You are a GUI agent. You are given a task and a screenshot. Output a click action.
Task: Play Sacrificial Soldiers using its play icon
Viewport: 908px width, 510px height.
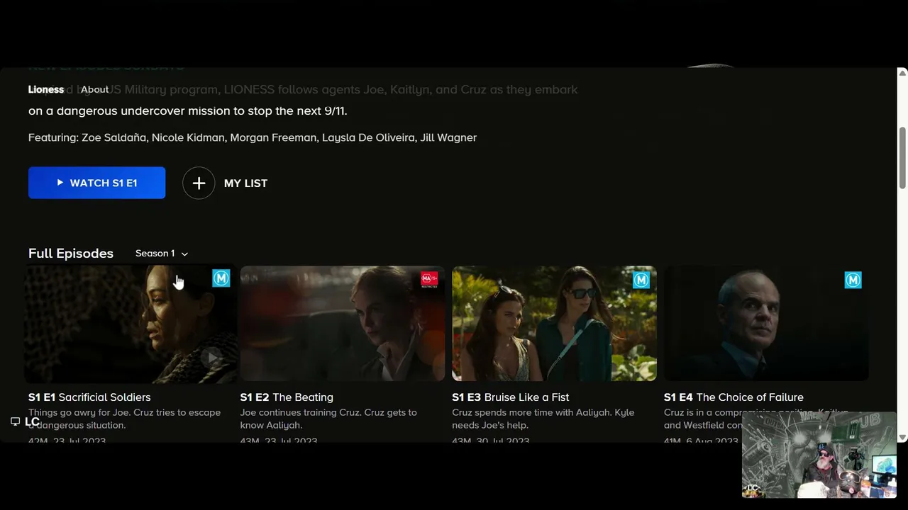click(x=211, y=357)
